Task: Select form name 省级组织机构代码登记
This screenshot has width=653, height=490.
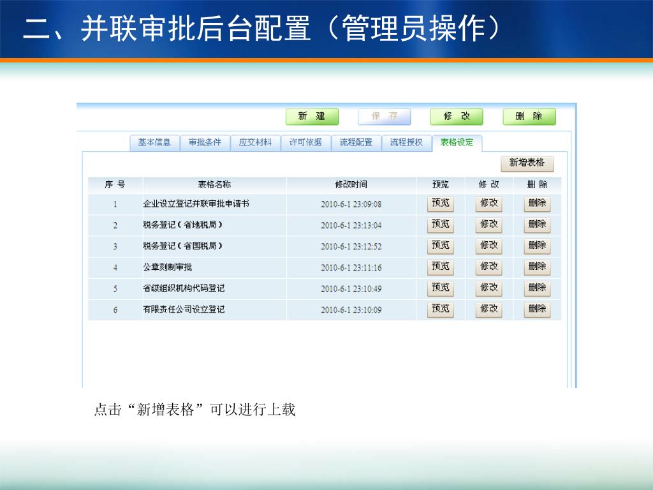Action: point(184,288)
